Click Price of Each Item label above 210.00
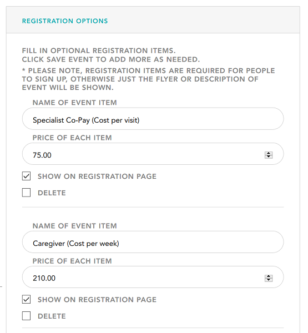Image resolution: width=308 pixels, height=333 pixels. pyautogui.click(x=72, y=261)
